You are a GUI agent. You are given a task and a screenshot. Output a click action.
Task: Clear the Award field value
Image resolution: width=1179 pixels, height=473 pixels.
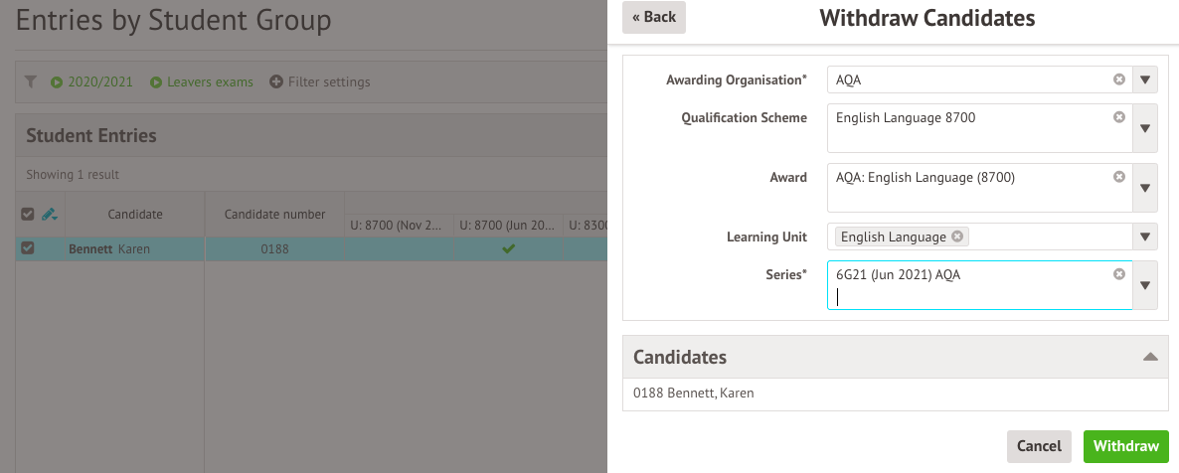(1119, 177)
